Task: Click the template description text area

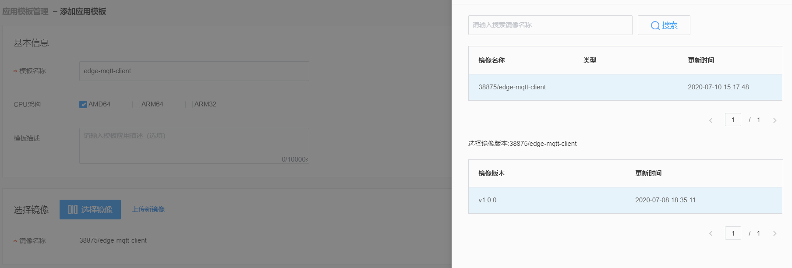Action: click(x=194, y=145)
